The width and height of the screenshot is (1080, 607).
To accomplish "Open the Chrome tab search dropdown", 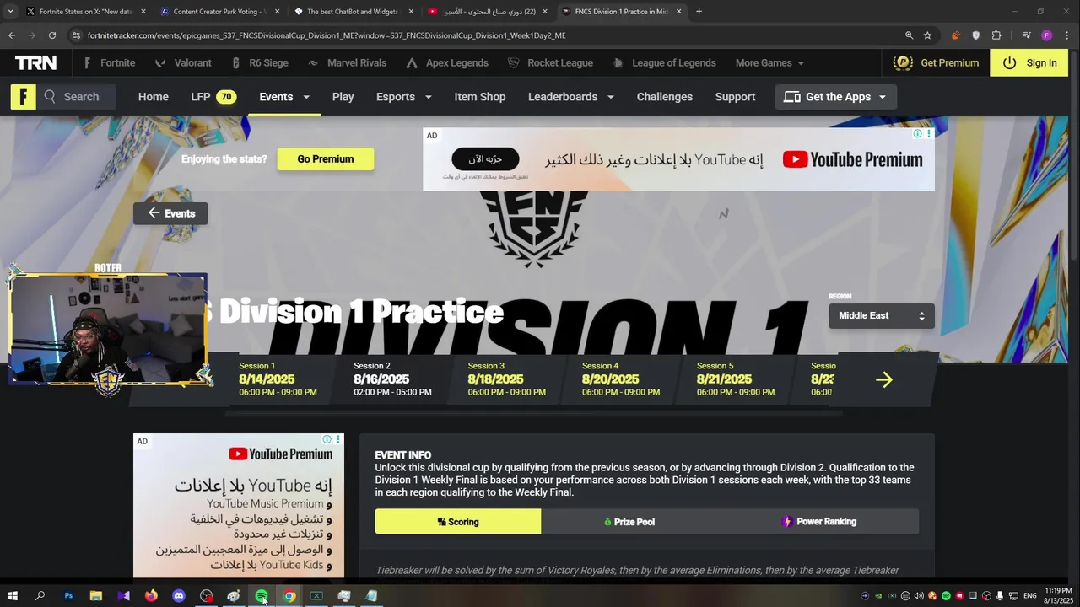I will (x=10, y=12).
